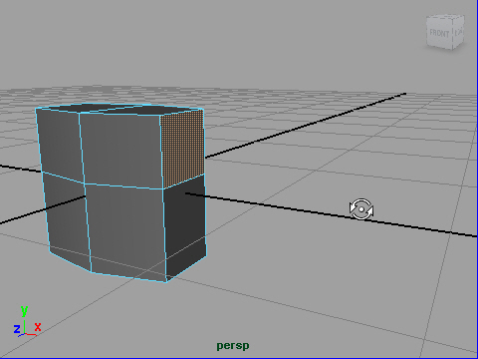Click the vertex at the center front edge intersection
This screenshot has width=478, height=359.
click(85, 183)
